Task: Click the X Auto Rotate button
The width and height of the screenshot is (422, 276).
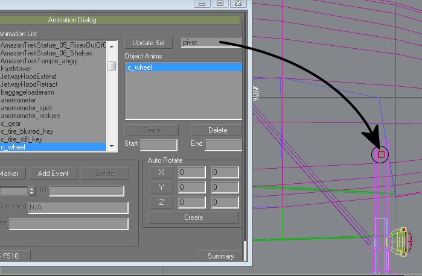Action: [x=161, y=172]
